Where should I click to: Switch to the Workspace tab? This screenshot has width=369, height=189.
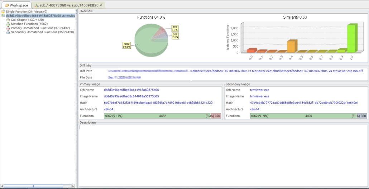coord(19,5)
